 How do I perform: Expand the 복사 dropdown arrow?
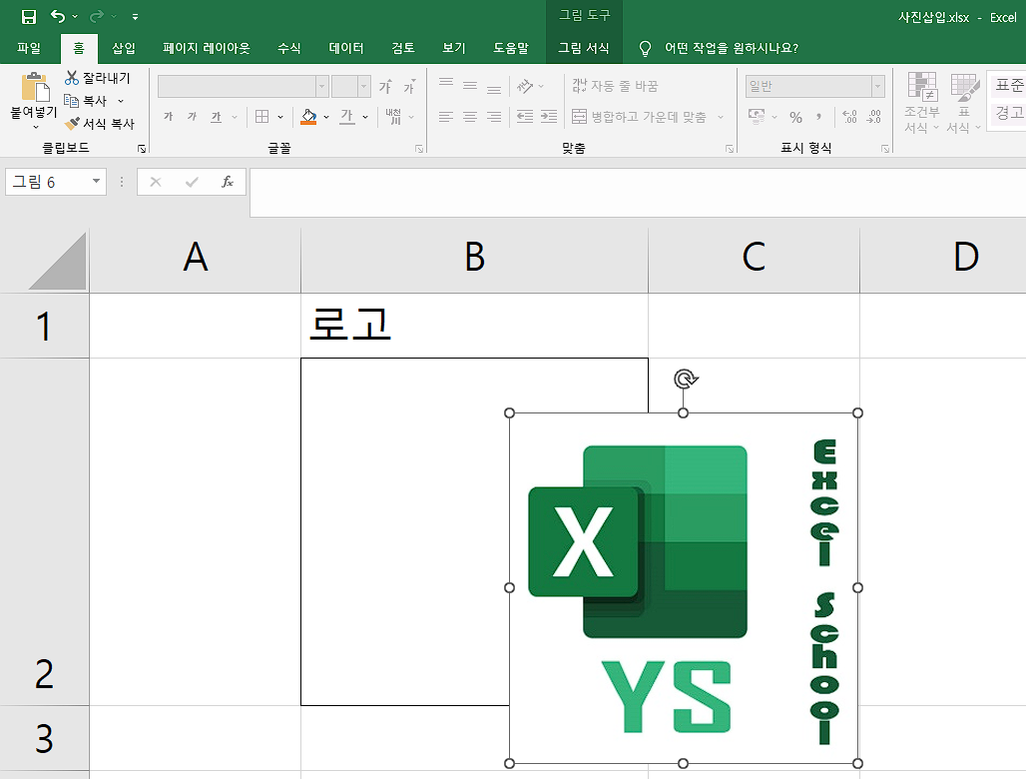click(121, 101)
